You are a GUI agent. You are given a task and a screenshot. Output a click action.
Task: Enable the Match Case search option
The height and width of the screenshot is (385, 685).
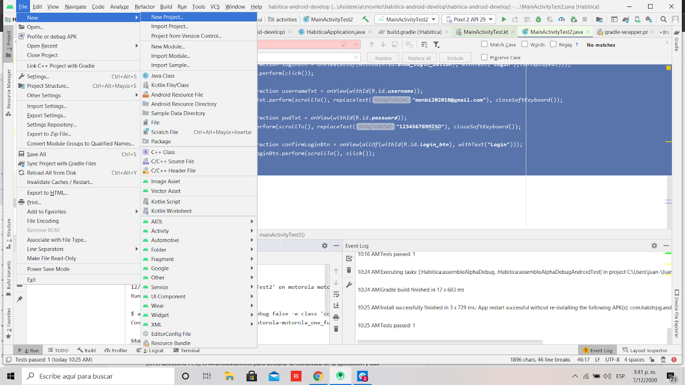(x=484, y=44)
